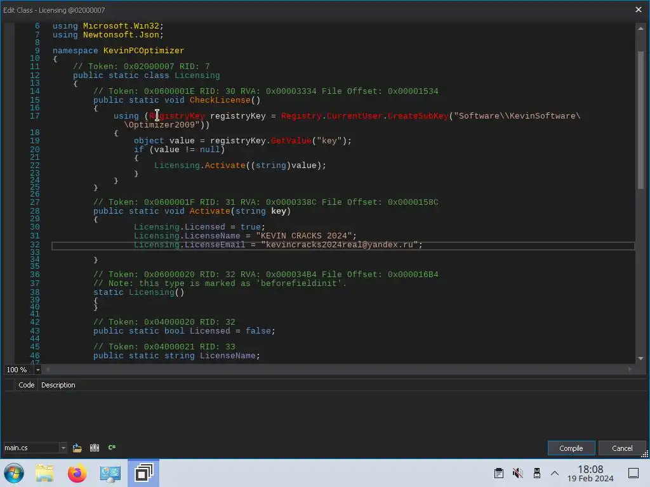Image resolution: width=650 pixels, height=487 pixels.
Task: Launch Firefox from the taskbar
Action: 77,473
